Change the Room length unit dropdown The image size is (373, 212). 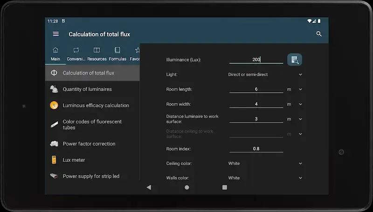tap(295, 89)
